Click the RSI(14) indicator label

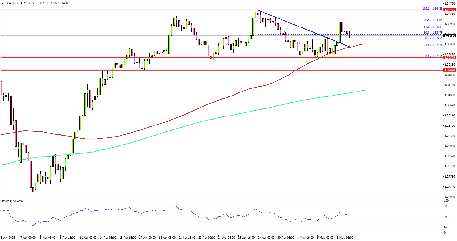pos(12,201)
